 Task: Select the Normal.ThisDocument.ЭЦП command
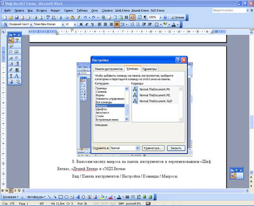point(156,101)
